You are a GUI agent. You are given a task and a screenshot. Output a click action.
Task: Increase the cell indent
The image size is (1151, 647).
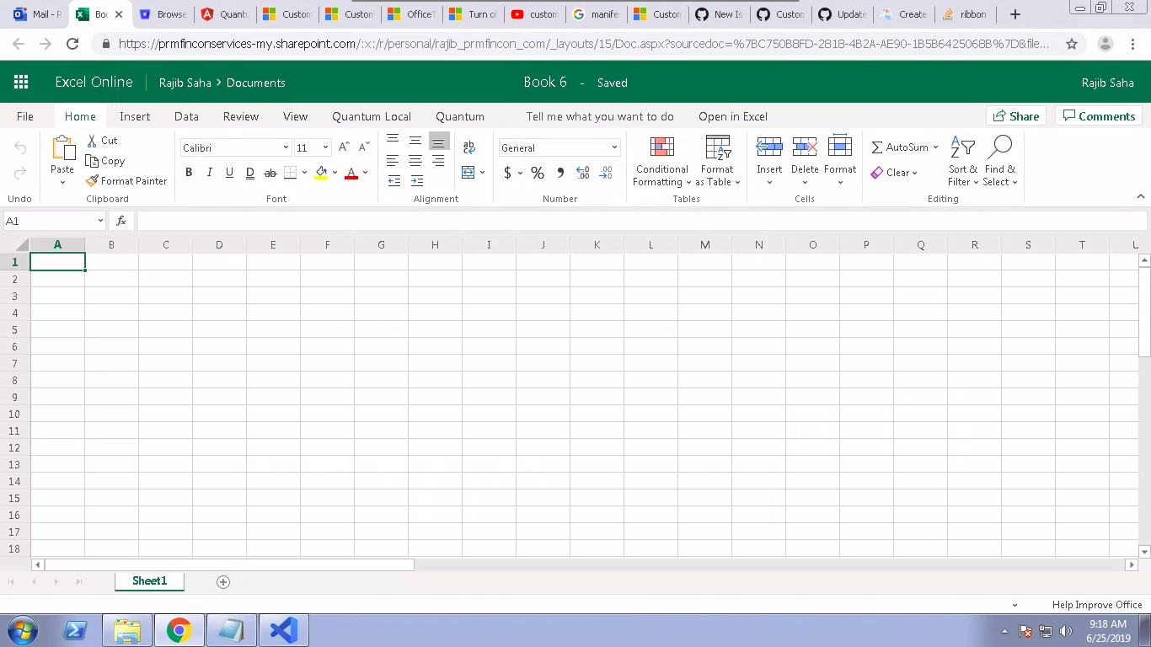(417, 180)
